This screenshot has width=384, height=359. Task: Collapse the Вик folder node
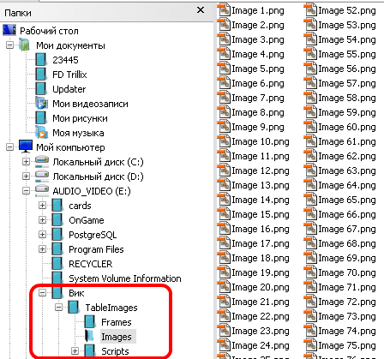[x=42, y=293]
